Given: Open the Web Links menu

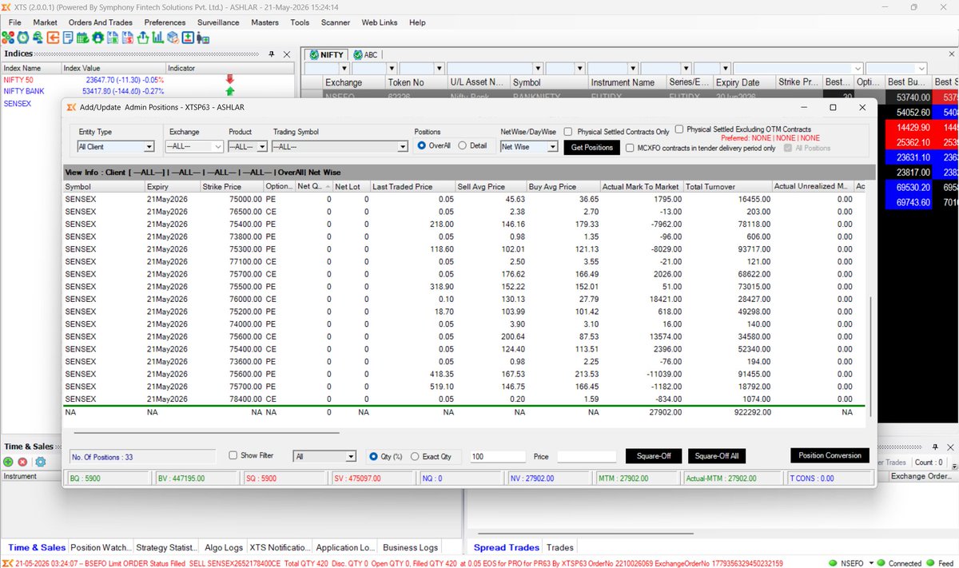Looking at the screenshot, I should tap(379, 22).
